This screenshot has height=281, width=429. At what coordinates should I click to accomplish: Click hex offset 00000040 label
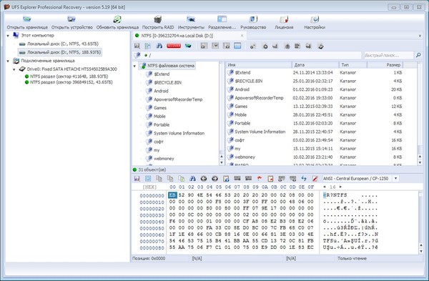pyautogui.click(x=152, y=222)
